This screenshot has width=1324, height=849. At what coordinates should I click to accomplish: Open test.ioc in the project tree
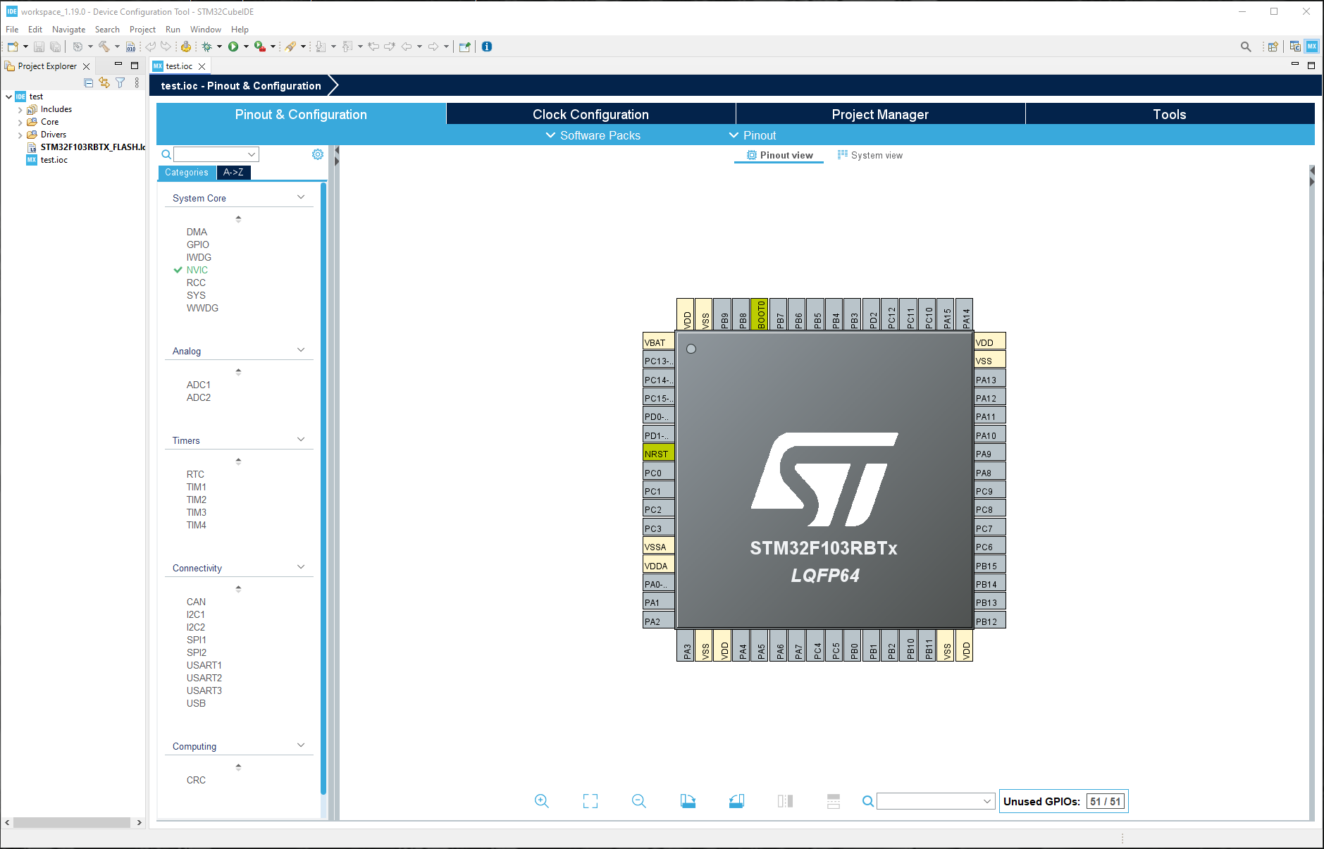point(54,160)
